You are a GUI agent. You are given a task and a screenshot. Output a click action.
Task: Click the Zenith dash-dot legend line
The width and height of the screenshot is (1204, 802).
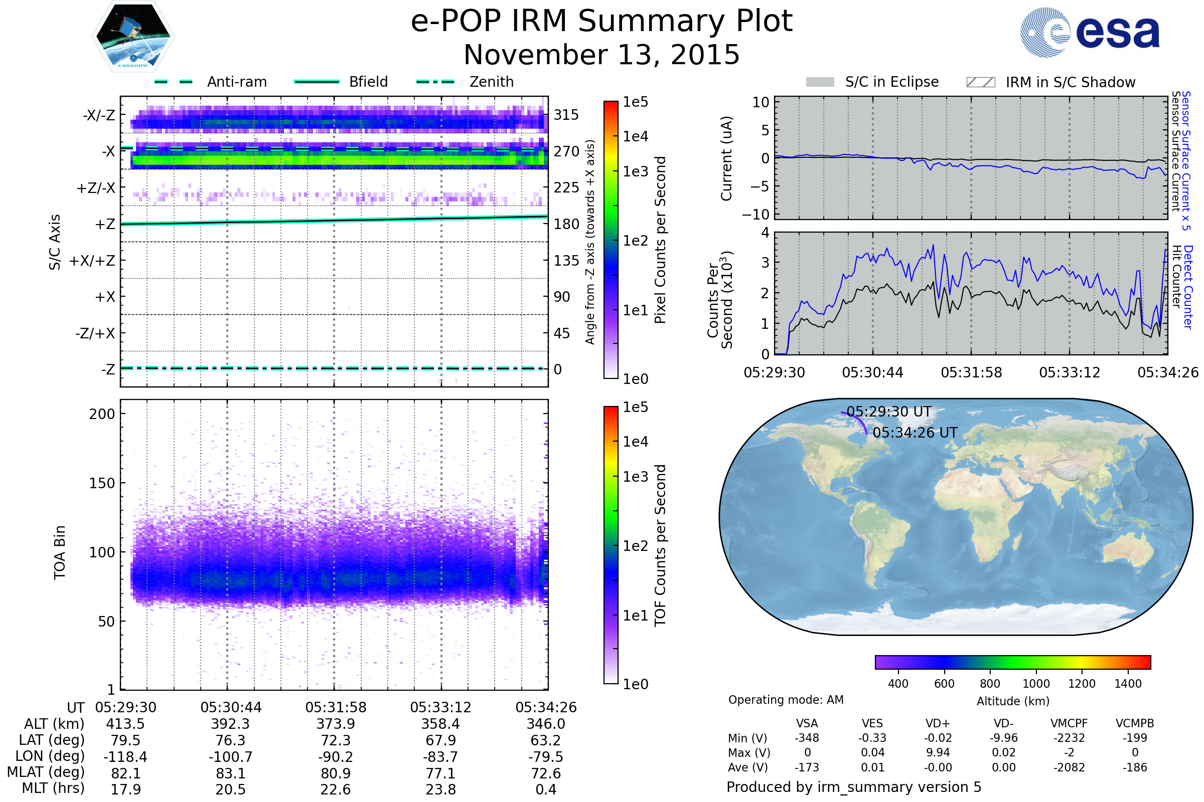click(435, 82)
